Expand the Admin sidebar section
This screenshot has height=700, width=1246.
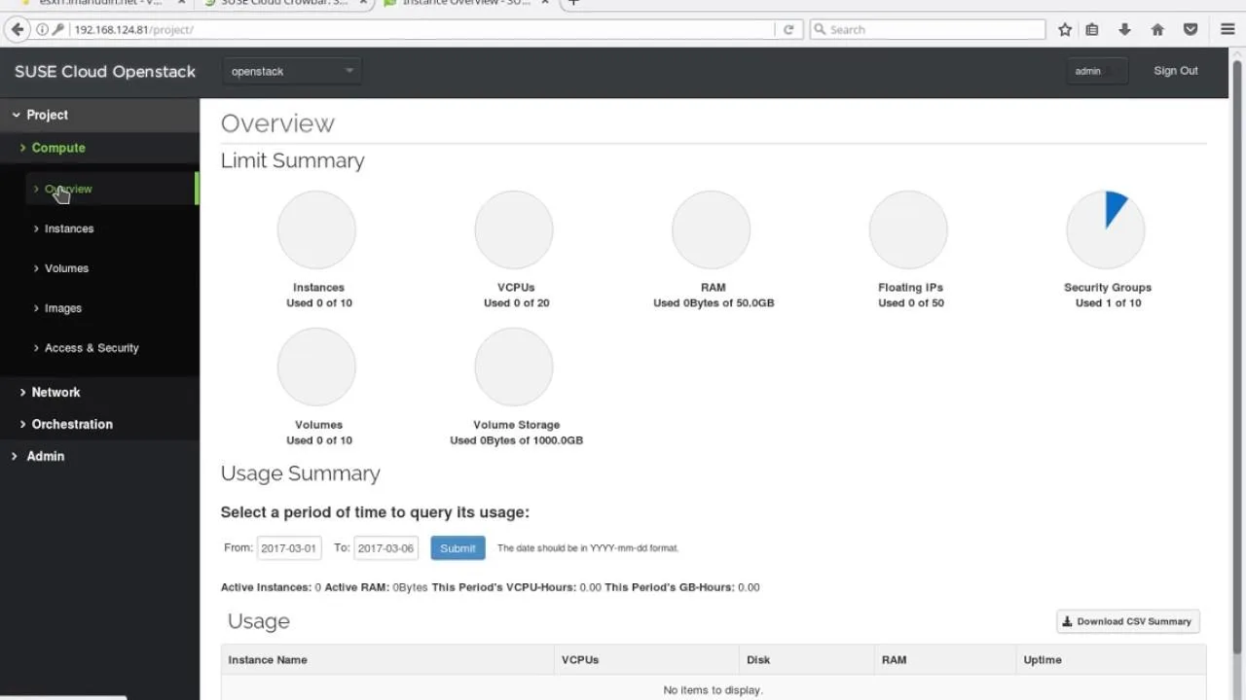click(99, 456)
